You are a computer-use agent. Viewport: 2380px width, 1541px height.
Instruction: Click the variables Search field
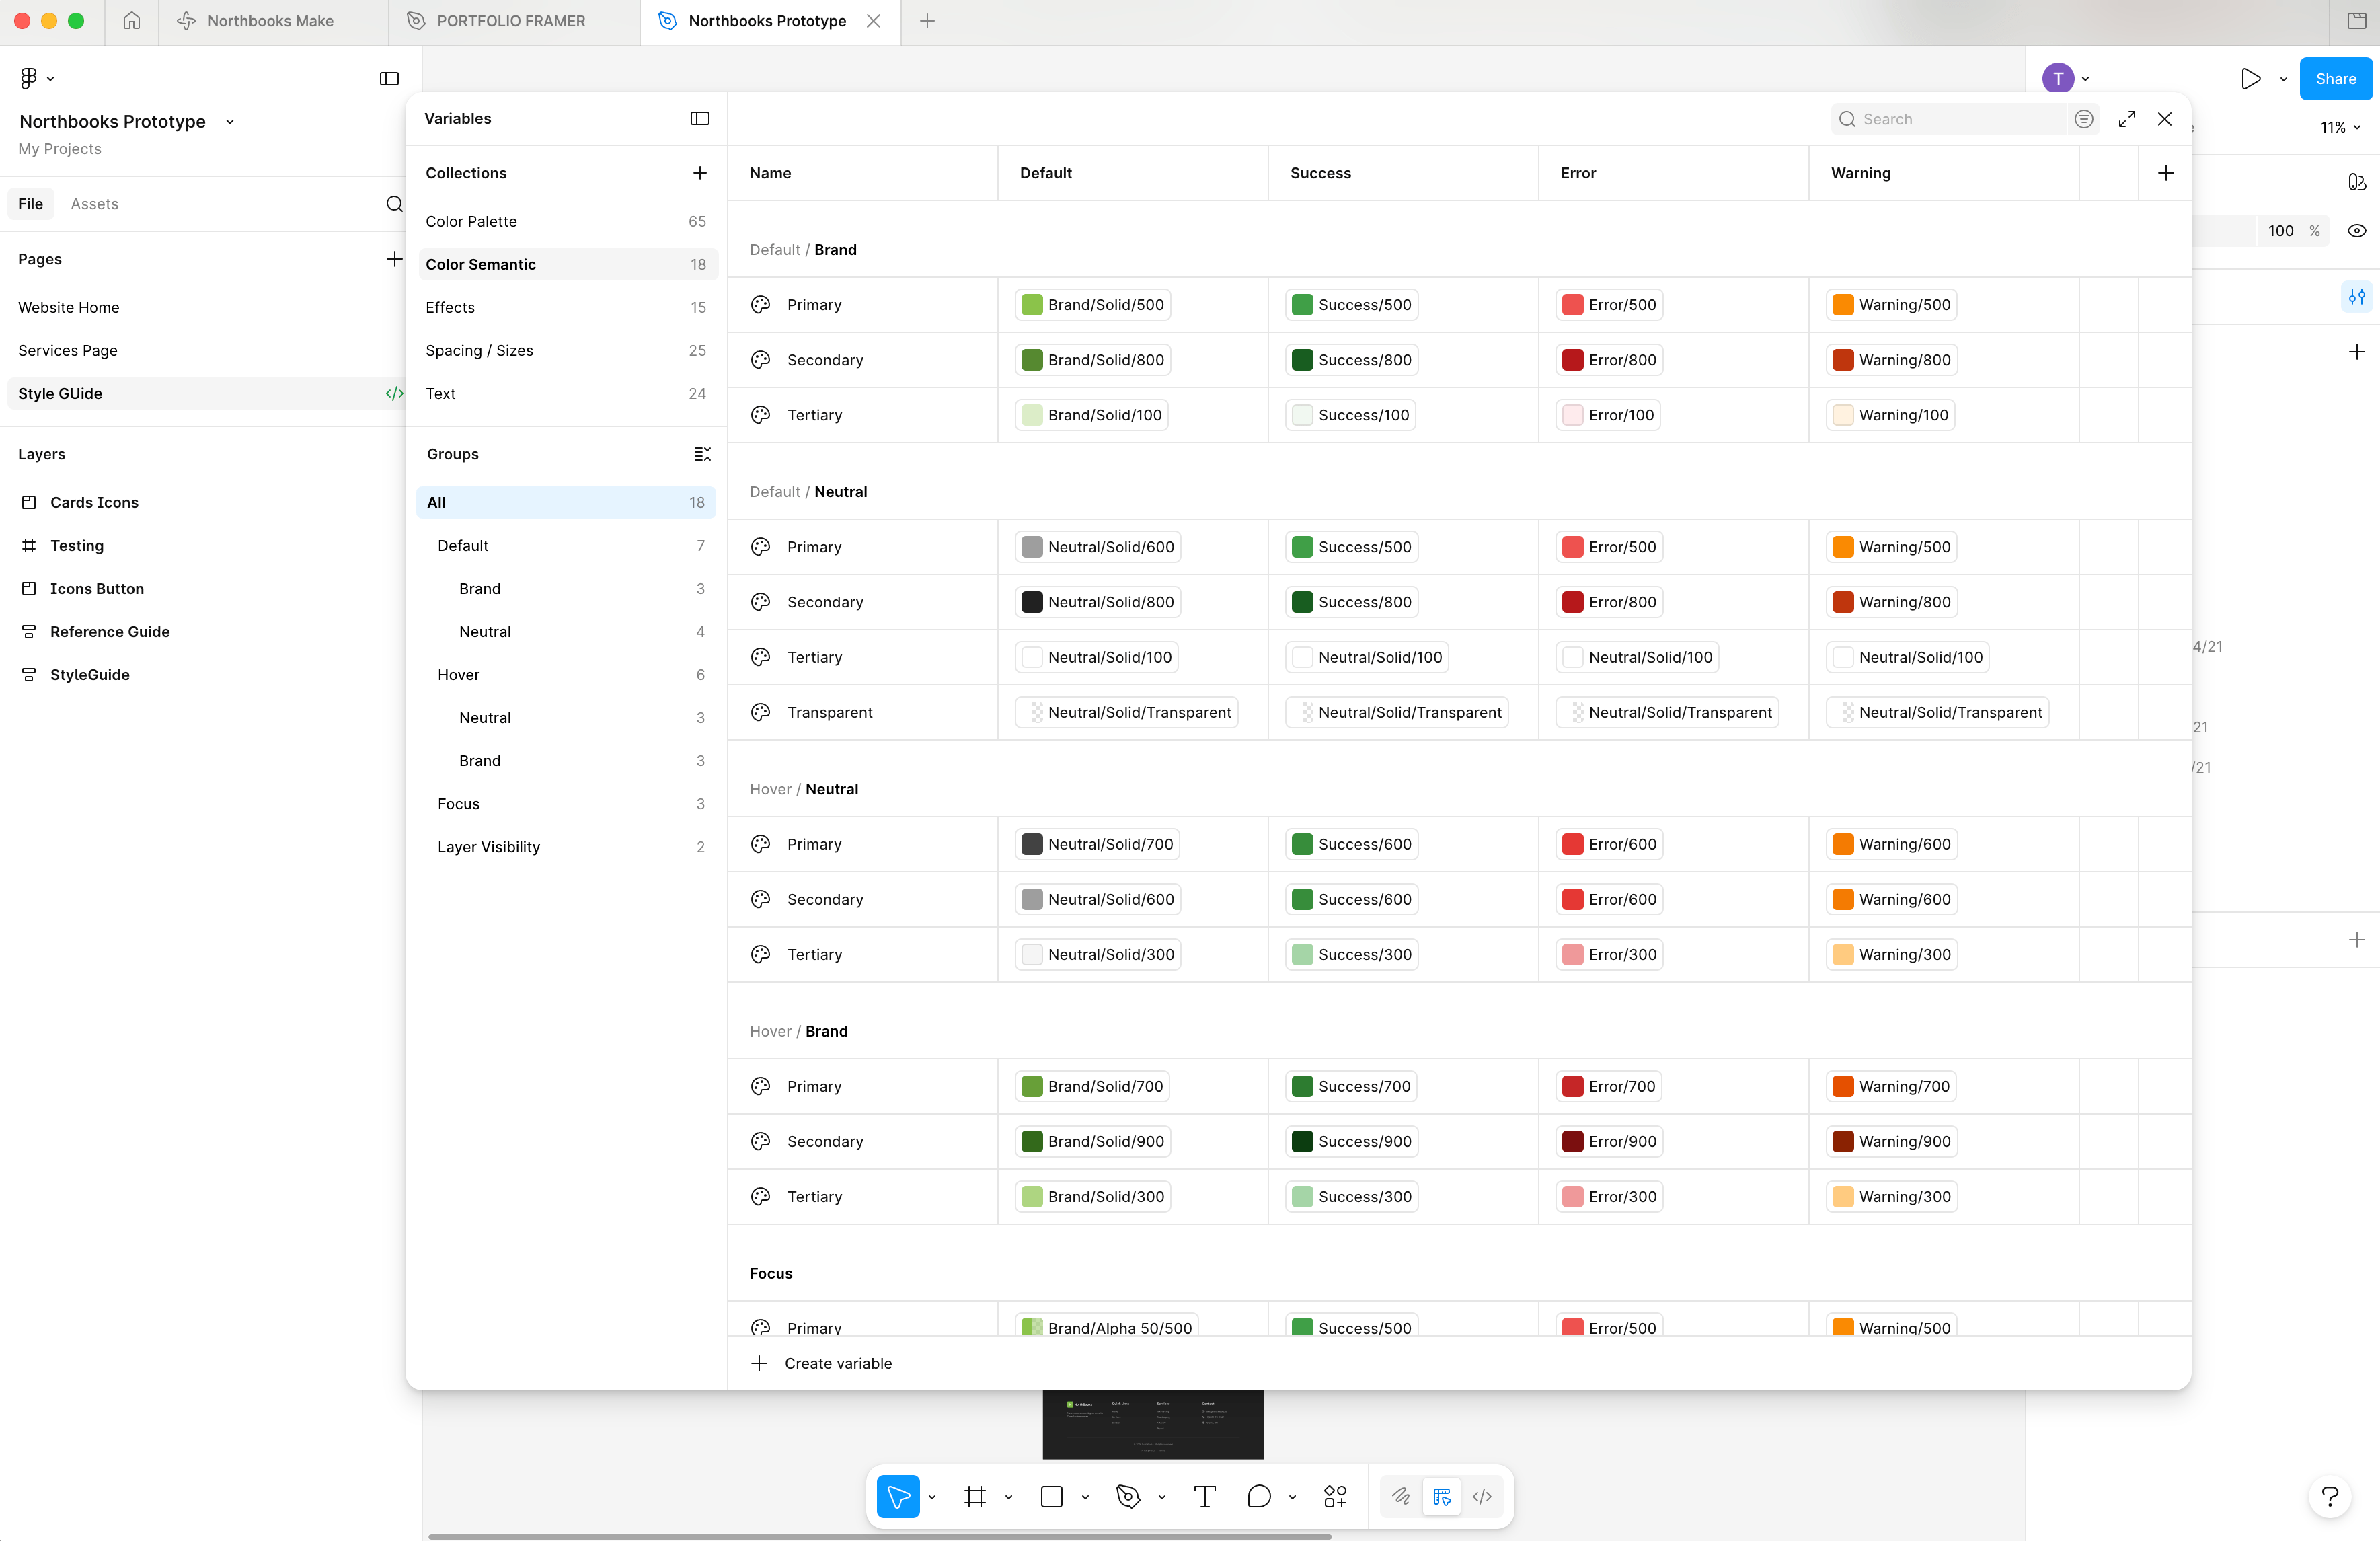coord(1950,119)
